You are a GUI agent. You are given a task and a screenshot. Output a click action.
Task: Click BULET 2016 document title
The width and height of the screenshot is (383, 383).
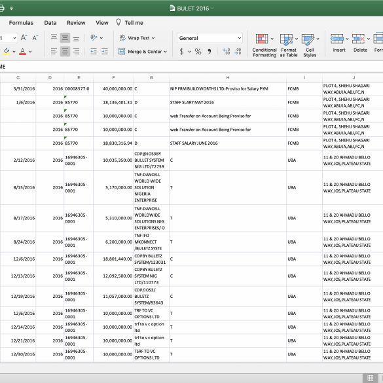(193, 9)
